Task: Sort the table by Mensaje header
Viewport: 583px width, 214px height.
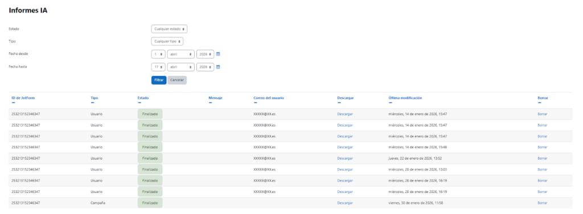Action: click(x=215, y=98)
